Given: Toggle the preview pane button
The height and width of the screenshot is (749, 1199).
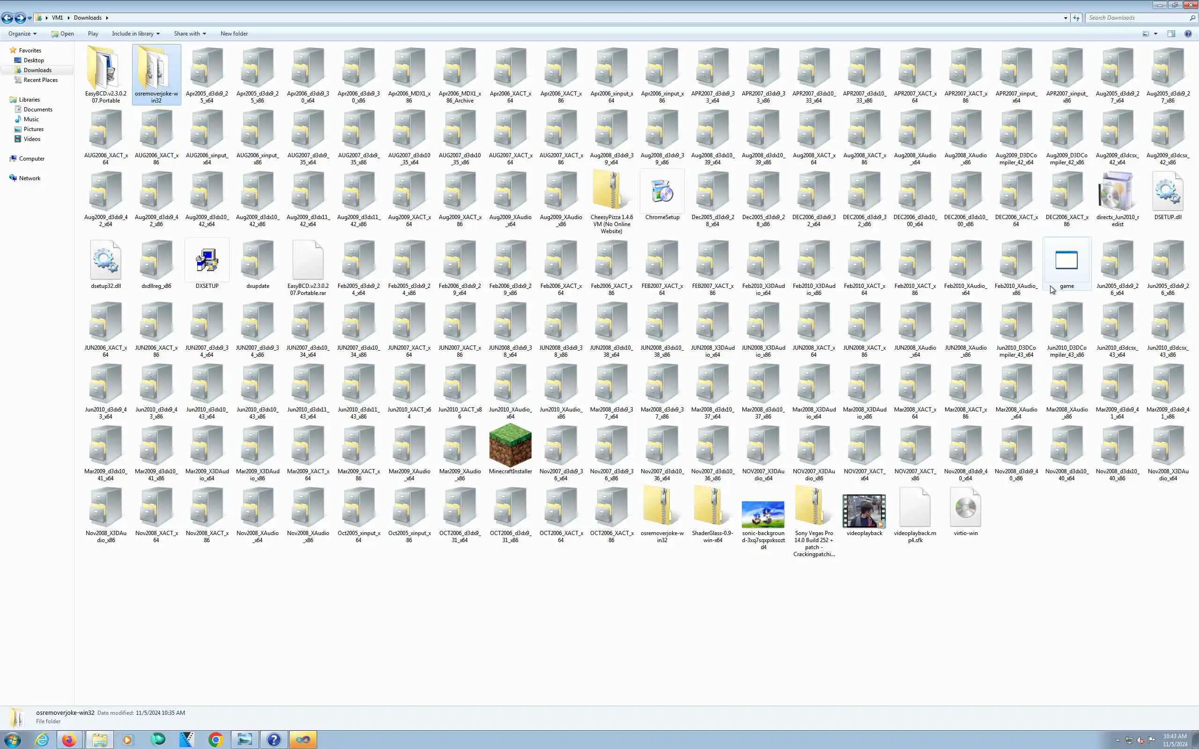Looking at the screenshot, I should coord(1171,34).
